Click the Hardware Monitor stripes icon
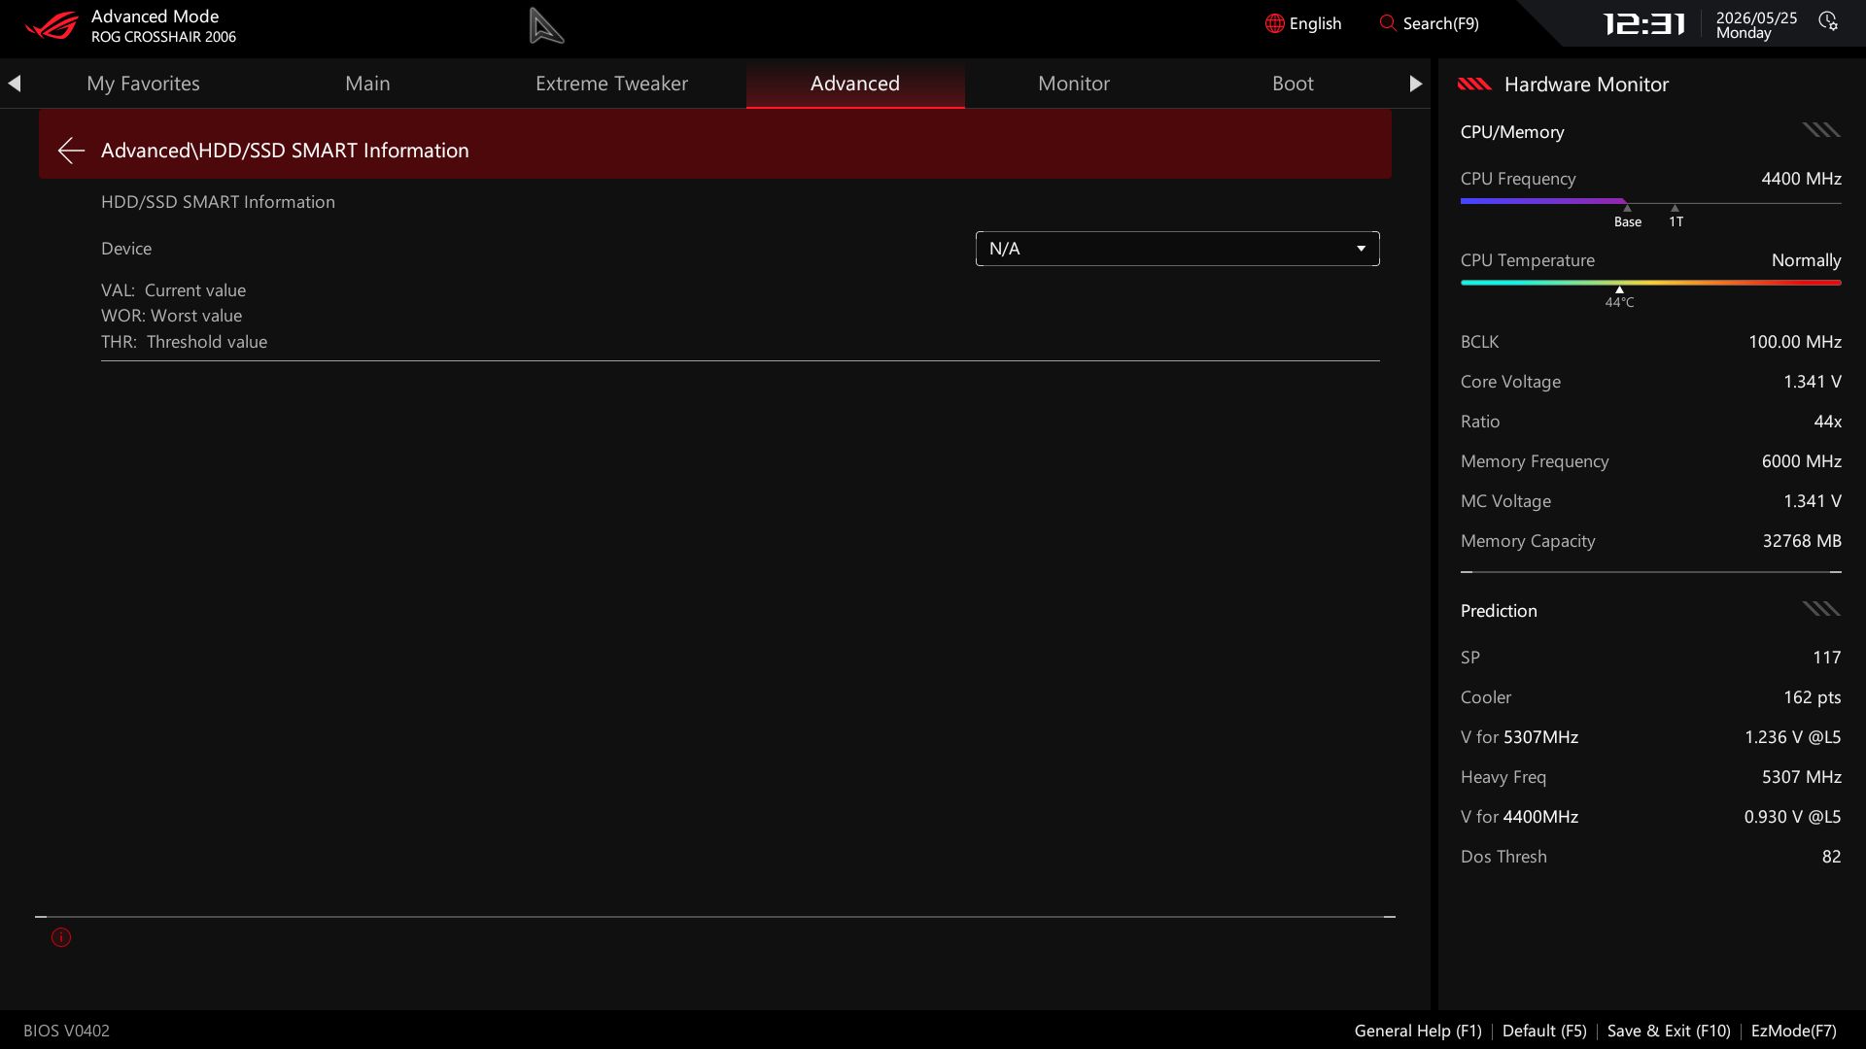Viewport: 1866px width, 1049px height. click(1474, 85)
